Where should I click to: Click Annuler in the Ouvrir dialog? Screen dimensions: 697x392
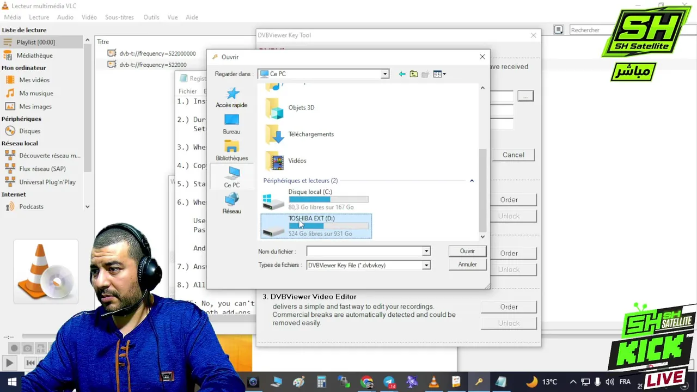(x=467, y=265)
